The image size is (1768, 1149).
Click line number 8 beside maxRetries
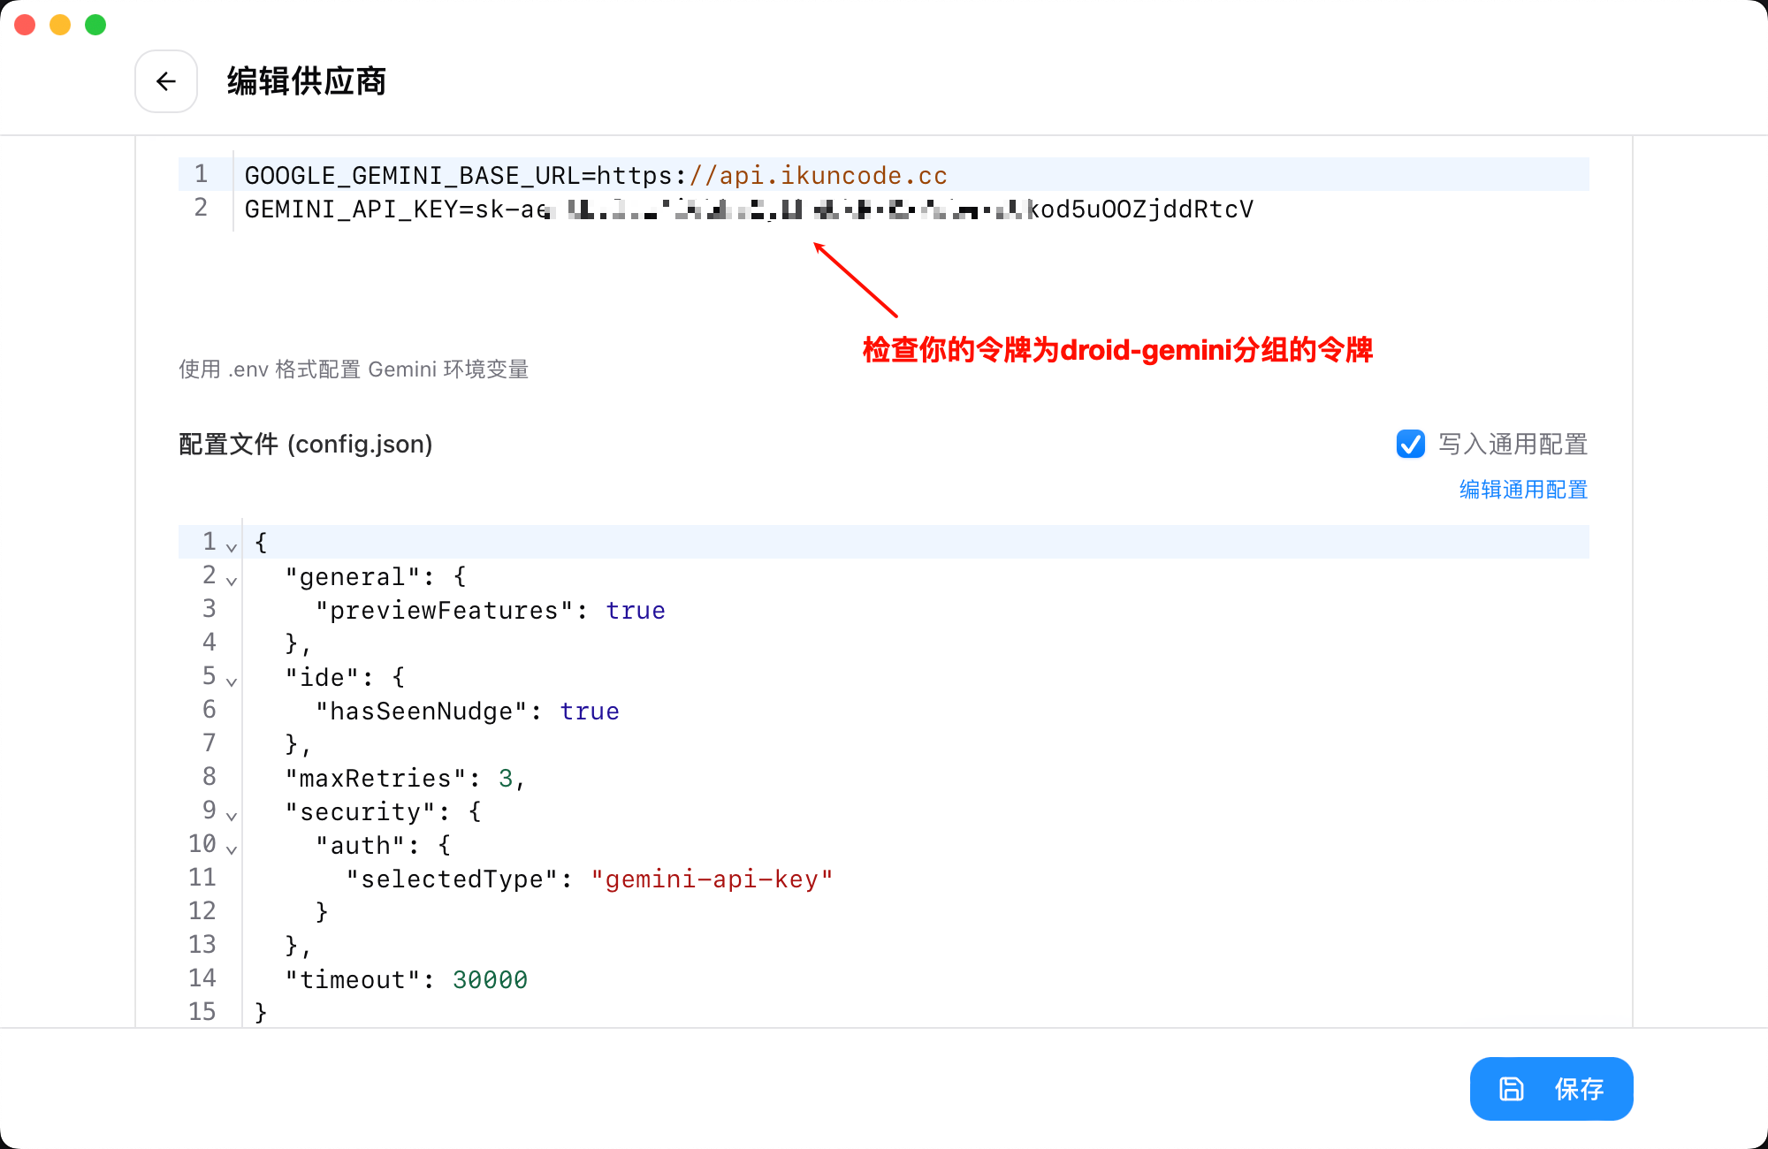coord(209,777)
